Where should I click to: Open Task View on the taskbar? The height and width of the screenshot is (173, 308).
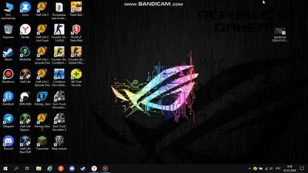click(x=27, y=169)
